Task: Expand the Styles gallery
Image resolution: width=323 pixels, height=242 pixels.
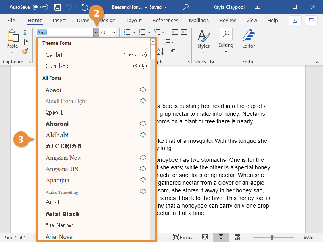Action: pos(203,40)
